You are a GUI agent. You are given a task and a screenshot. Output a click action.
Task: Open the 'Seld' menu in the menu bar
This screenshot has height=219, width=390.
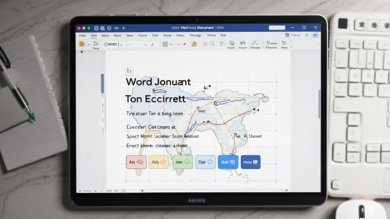[223, 35]
